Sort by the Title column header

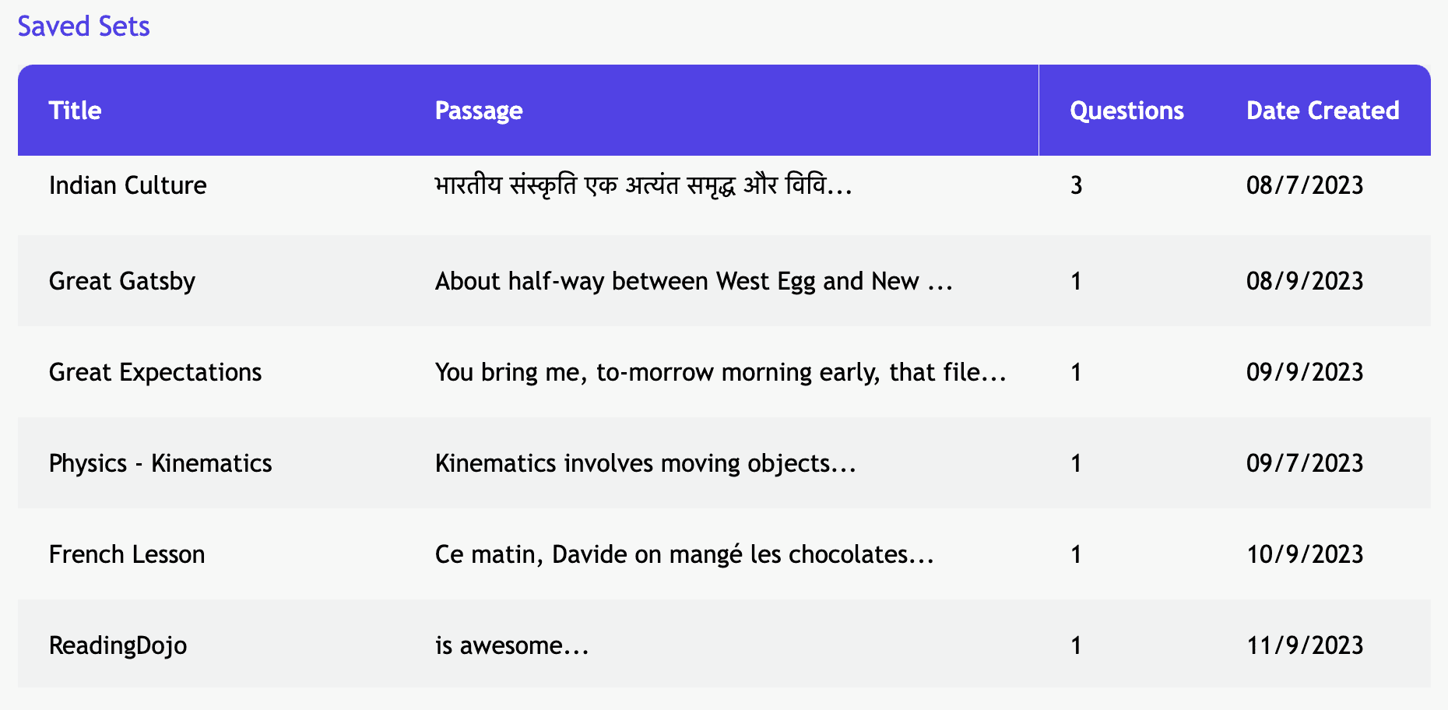click(x=75, y=111)
